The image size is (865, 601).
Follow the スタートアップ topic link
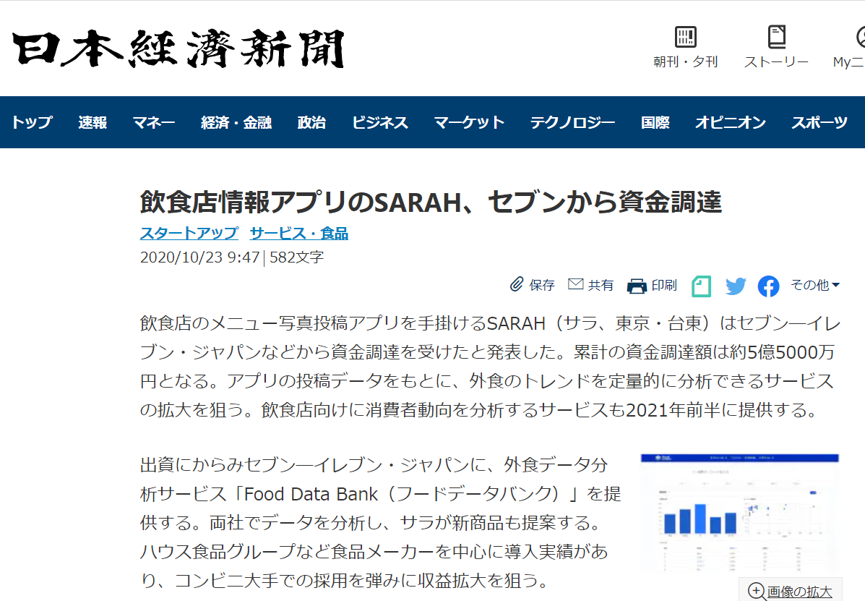pos(189,233)
